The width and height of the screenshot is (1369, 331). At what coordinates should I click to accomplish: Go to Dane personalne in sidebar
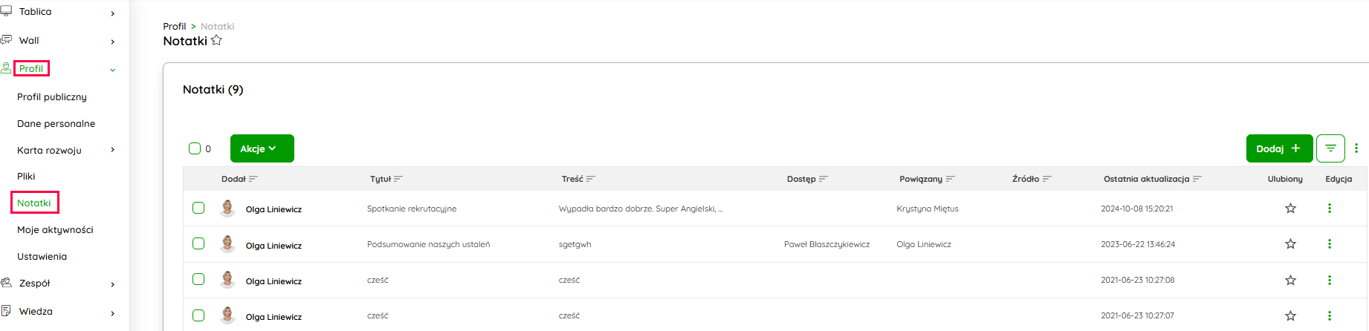click(56, 124)
